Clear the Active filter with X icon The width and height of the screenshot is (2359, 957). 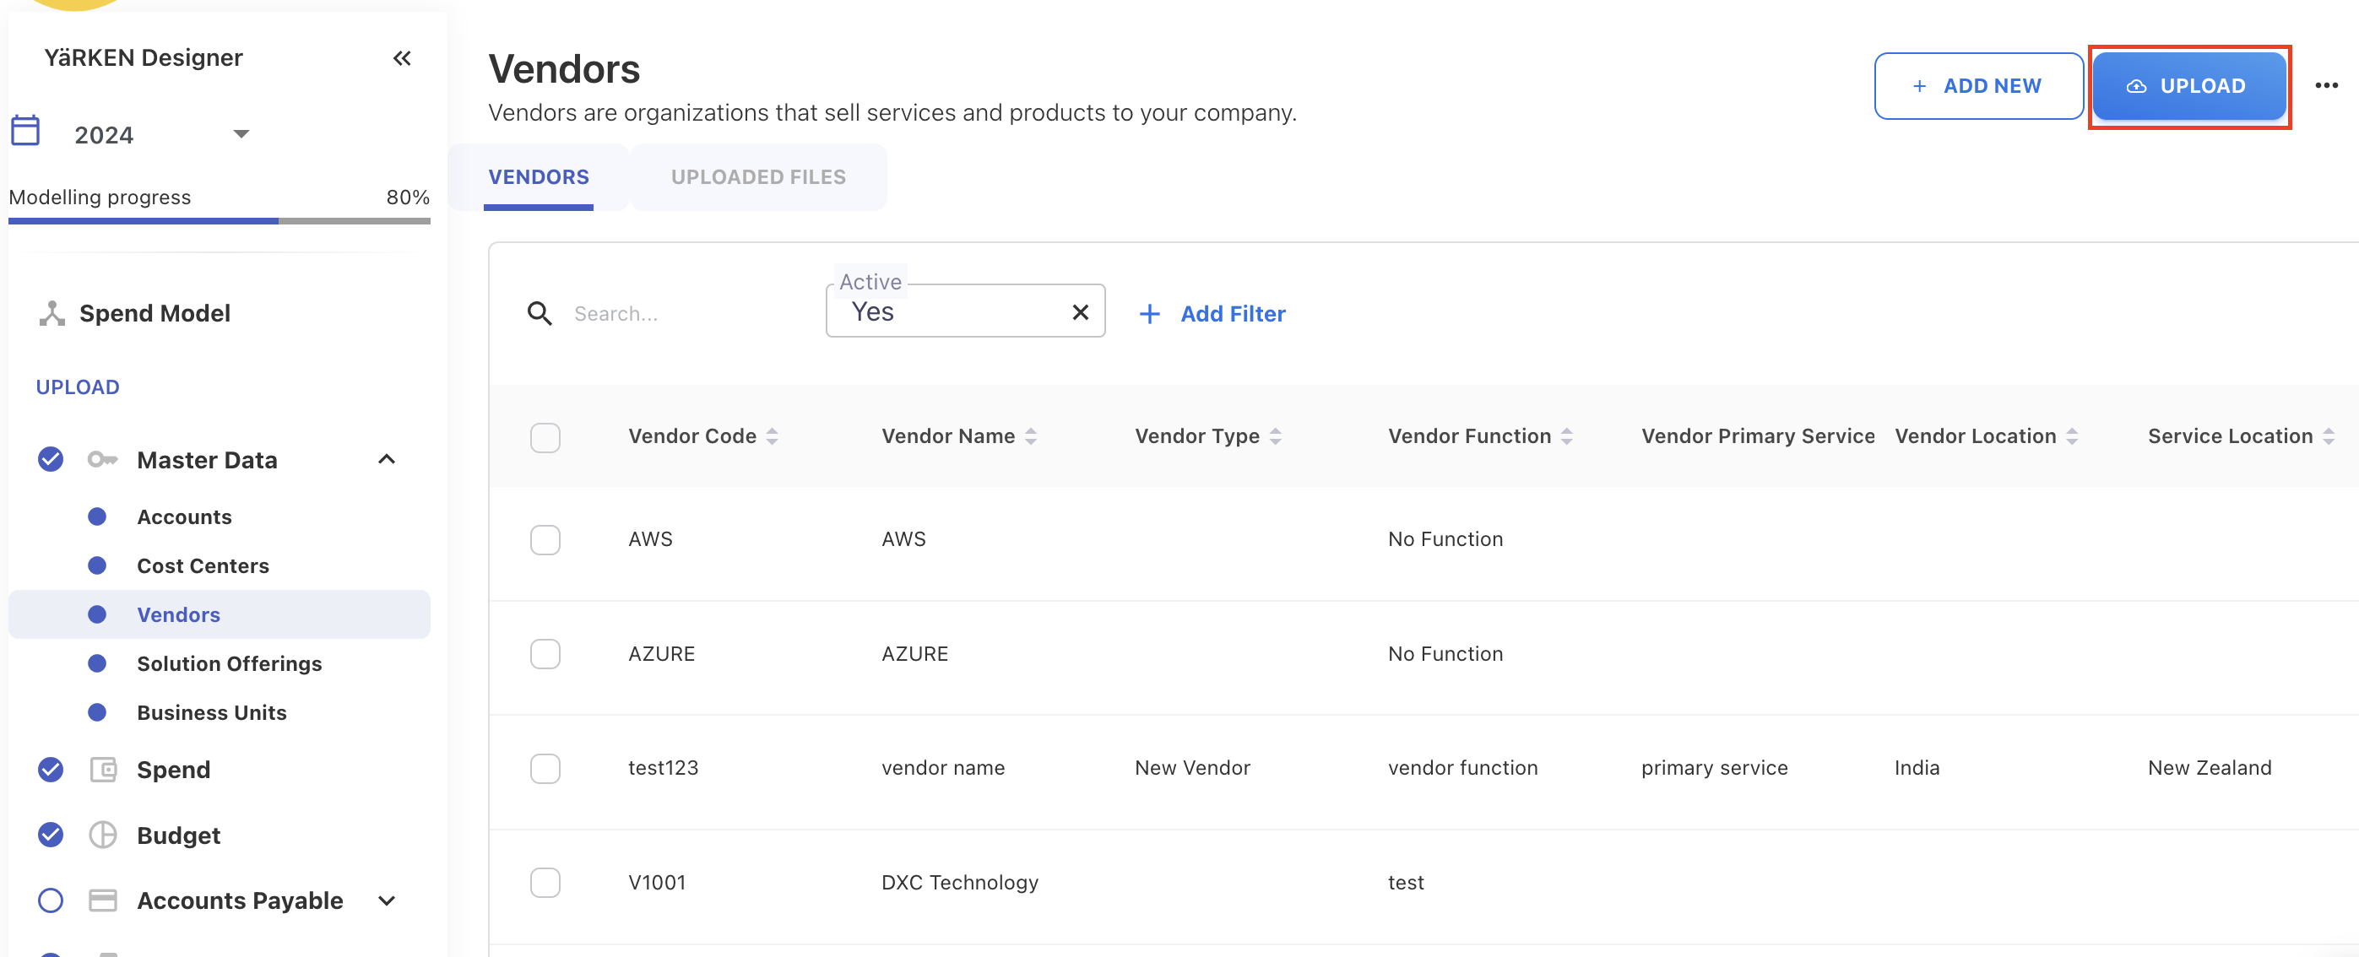tap(1080, 313)
